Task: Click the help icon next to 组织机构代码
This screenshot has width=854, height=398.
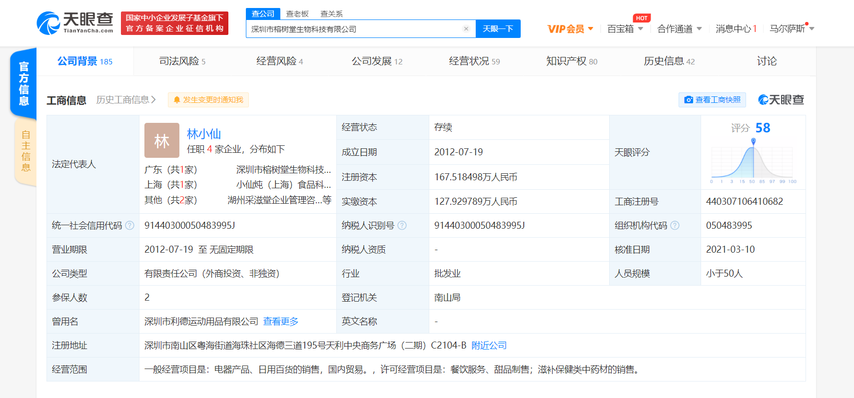Action: click(675, 225)
